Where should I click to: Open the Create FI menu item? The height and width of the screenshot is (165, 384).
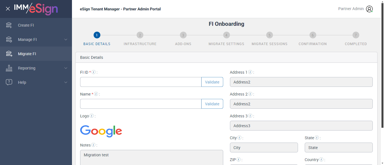pyautogui.click(x=26, y=25)
